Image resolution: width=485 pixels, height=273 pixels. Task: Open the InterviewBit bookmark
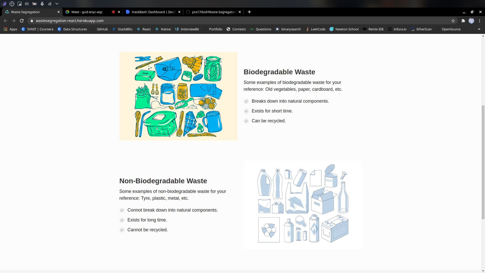tap(187, 29)
